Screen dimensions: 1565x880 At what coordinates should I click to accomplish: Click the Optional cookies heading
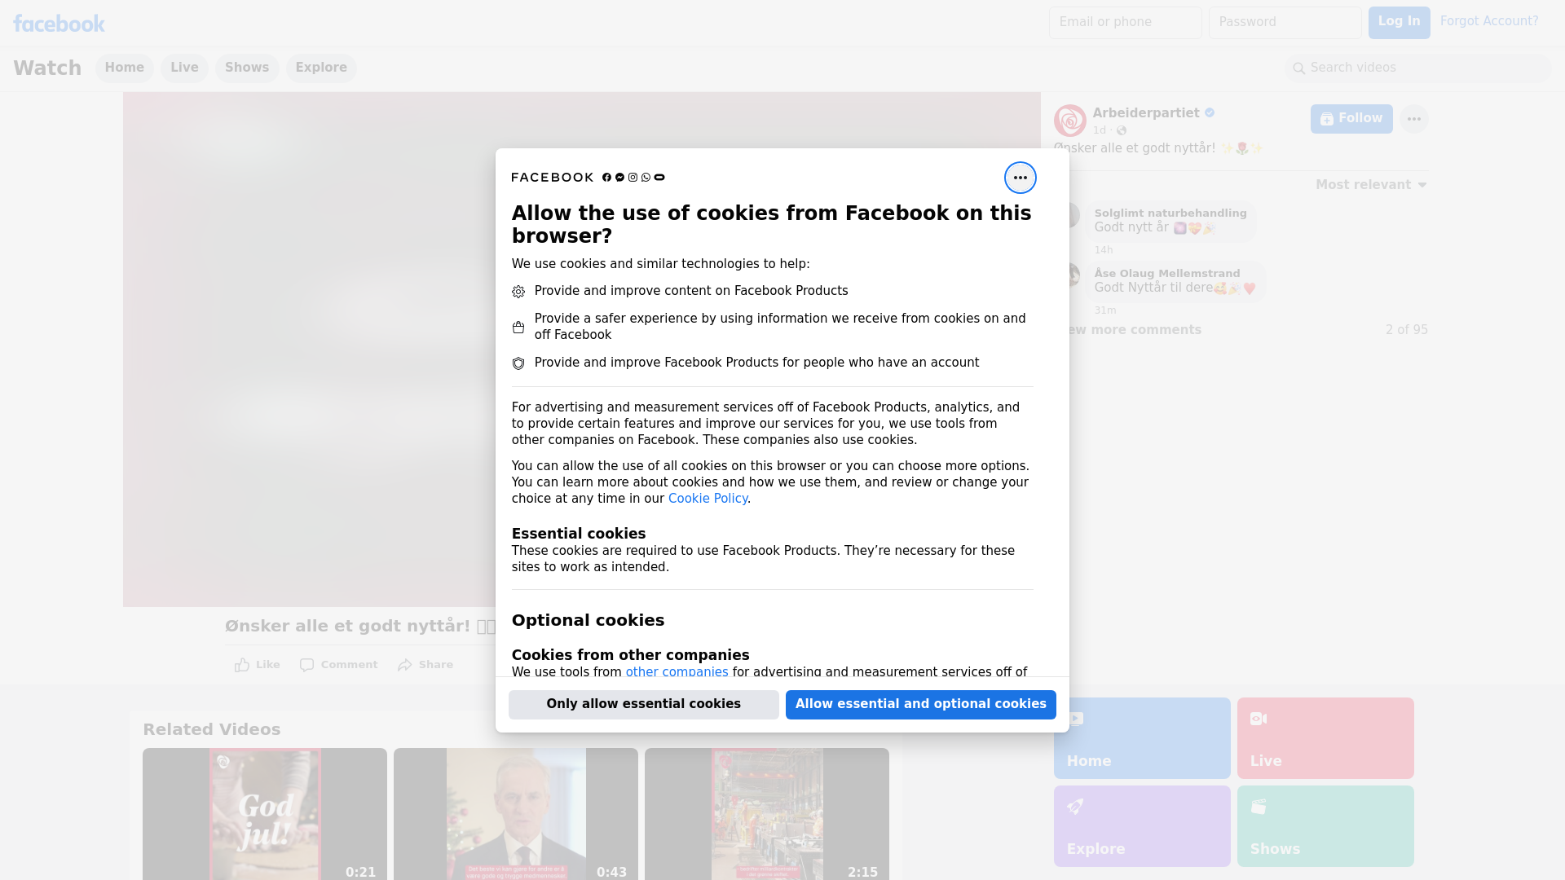589,620
